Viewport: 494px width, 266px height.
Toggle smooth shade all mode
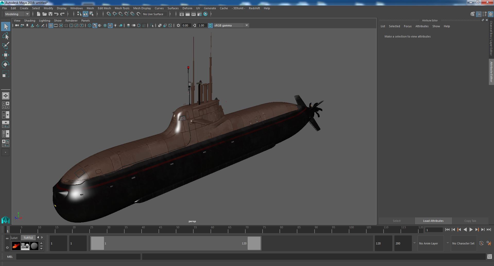click(x=95, y=25)
